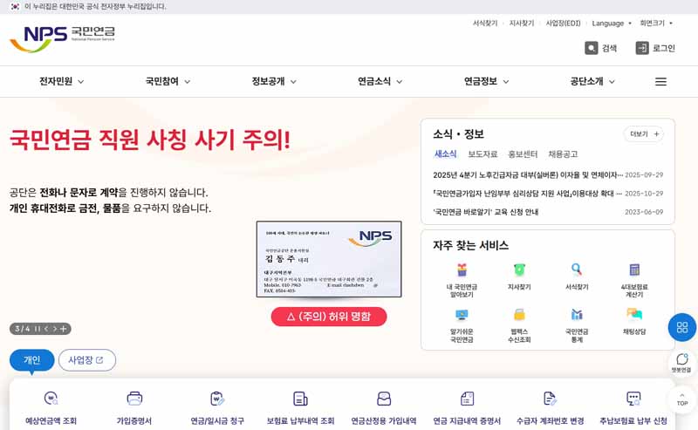The width and height of the screenshot is (698, 430).
Task: Open news '2025년 4분기 노후긴급자금 대부' article
Action: tap(528, 175)
